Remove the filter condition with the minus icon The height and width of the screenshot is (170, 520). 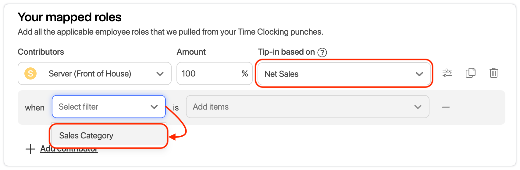446,107
